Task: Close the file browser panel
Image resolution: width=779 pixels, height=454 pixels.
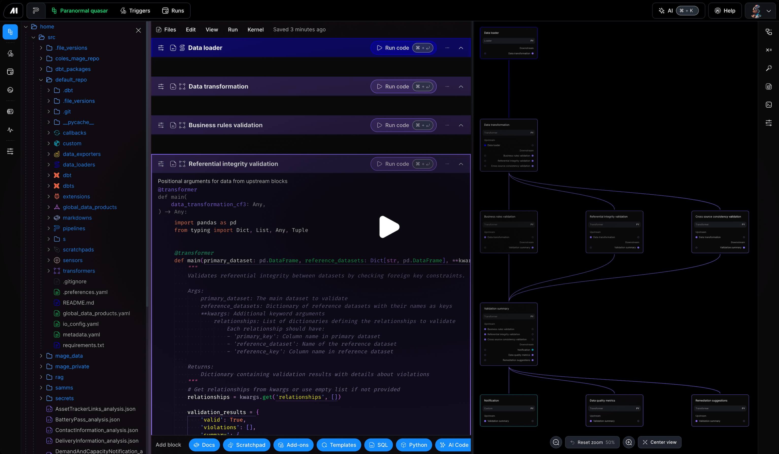Action: click(x=138, y=30)
